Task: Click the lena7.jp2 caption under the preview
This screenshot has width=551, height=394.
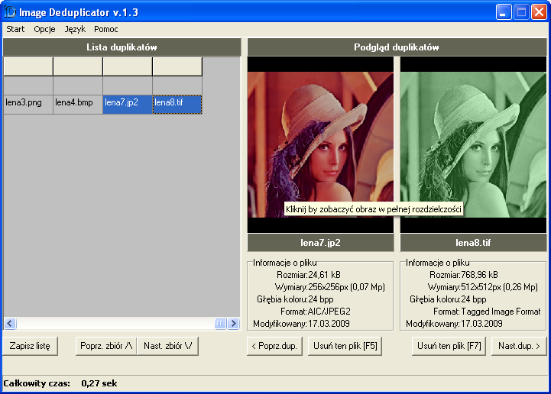Action: (320, 243)
